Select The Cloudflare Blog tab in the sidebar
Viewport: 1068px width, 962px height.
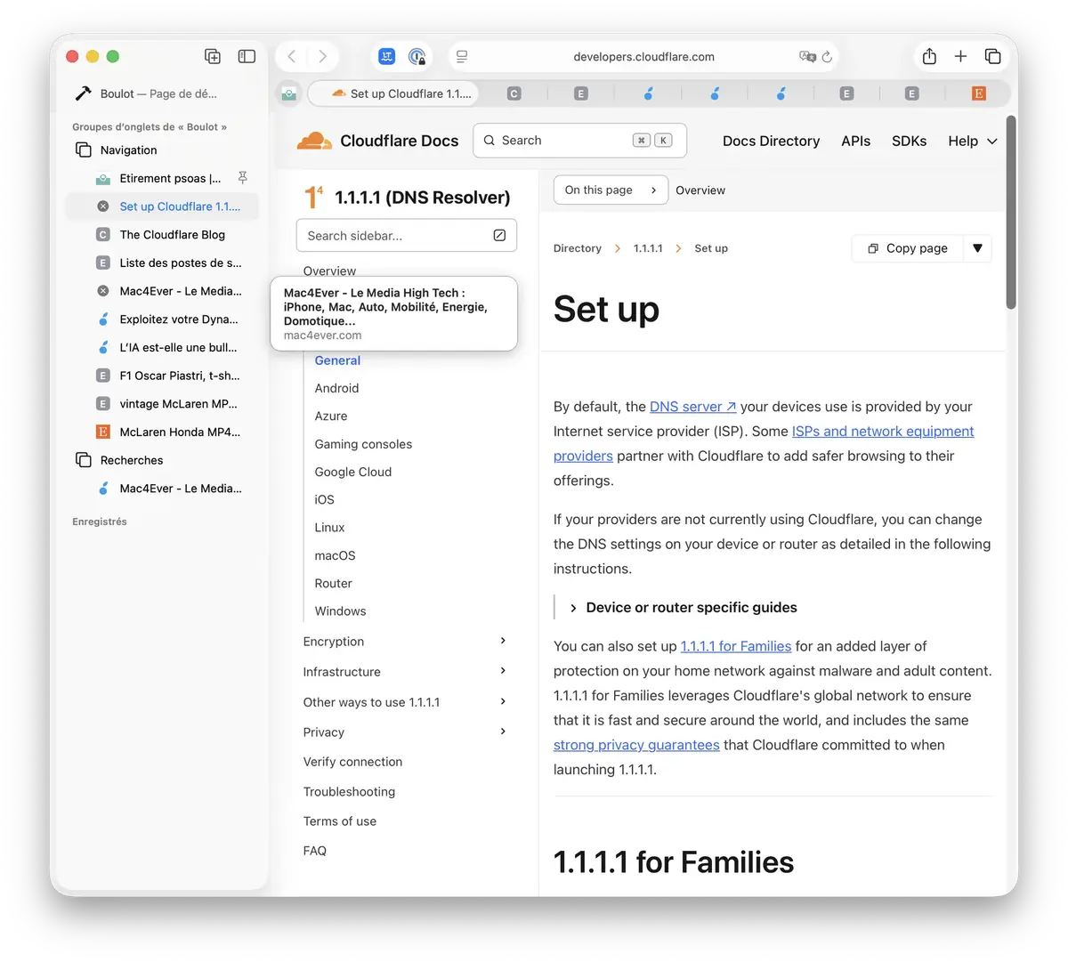tap(172, 235)
